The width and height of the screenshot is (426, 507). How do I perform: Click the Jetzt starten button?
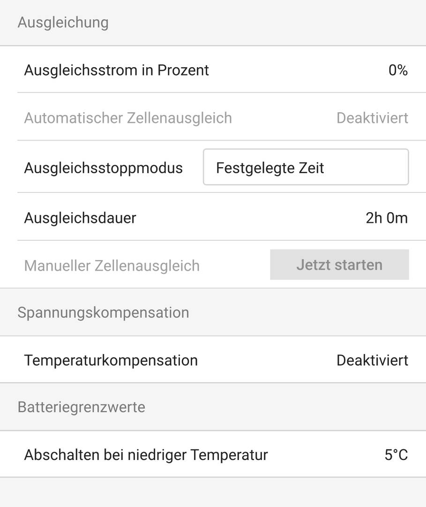339,264
